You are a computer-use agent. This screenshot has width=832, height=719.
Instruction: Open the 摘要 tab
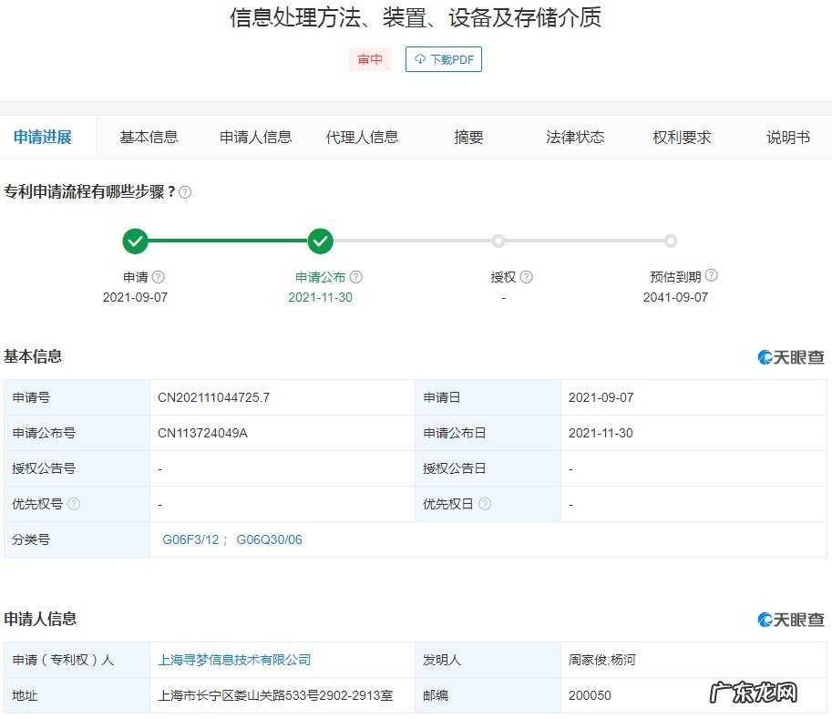[468, 137]
